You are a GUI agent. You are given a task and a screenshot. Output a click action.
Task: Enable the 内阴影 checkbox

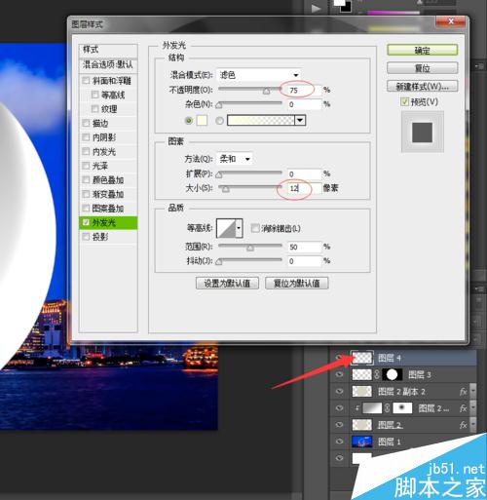[86, 137]
